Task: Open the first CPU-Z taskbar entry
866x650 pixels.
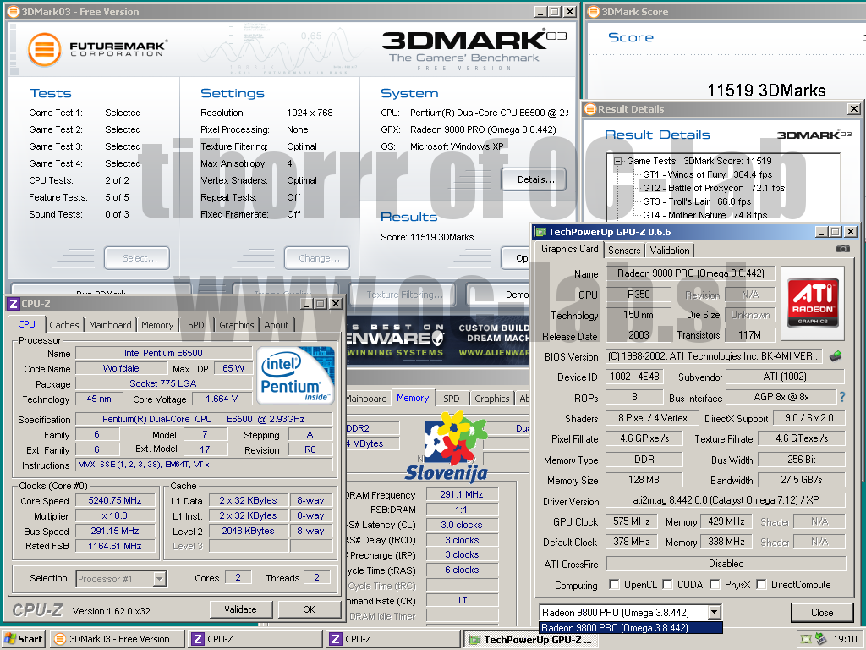Action: [255, 639]
